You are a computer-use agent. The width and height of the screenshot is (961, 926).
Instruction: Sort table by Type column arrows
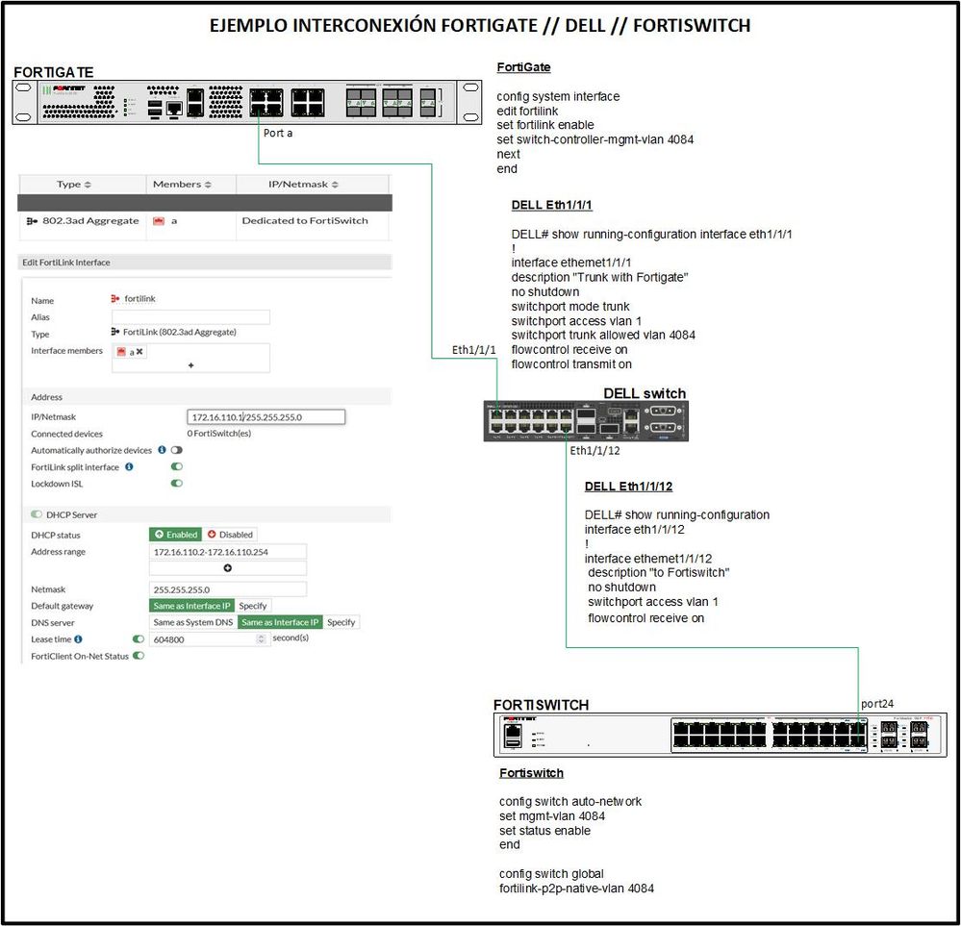pyautogui.click(x=88, y=185)
